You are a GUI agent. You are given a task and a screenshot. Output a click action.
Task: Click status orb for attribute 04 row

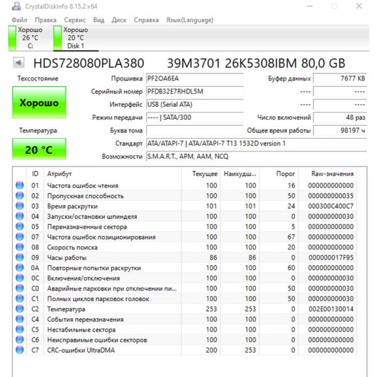click(x=19, y=216)
